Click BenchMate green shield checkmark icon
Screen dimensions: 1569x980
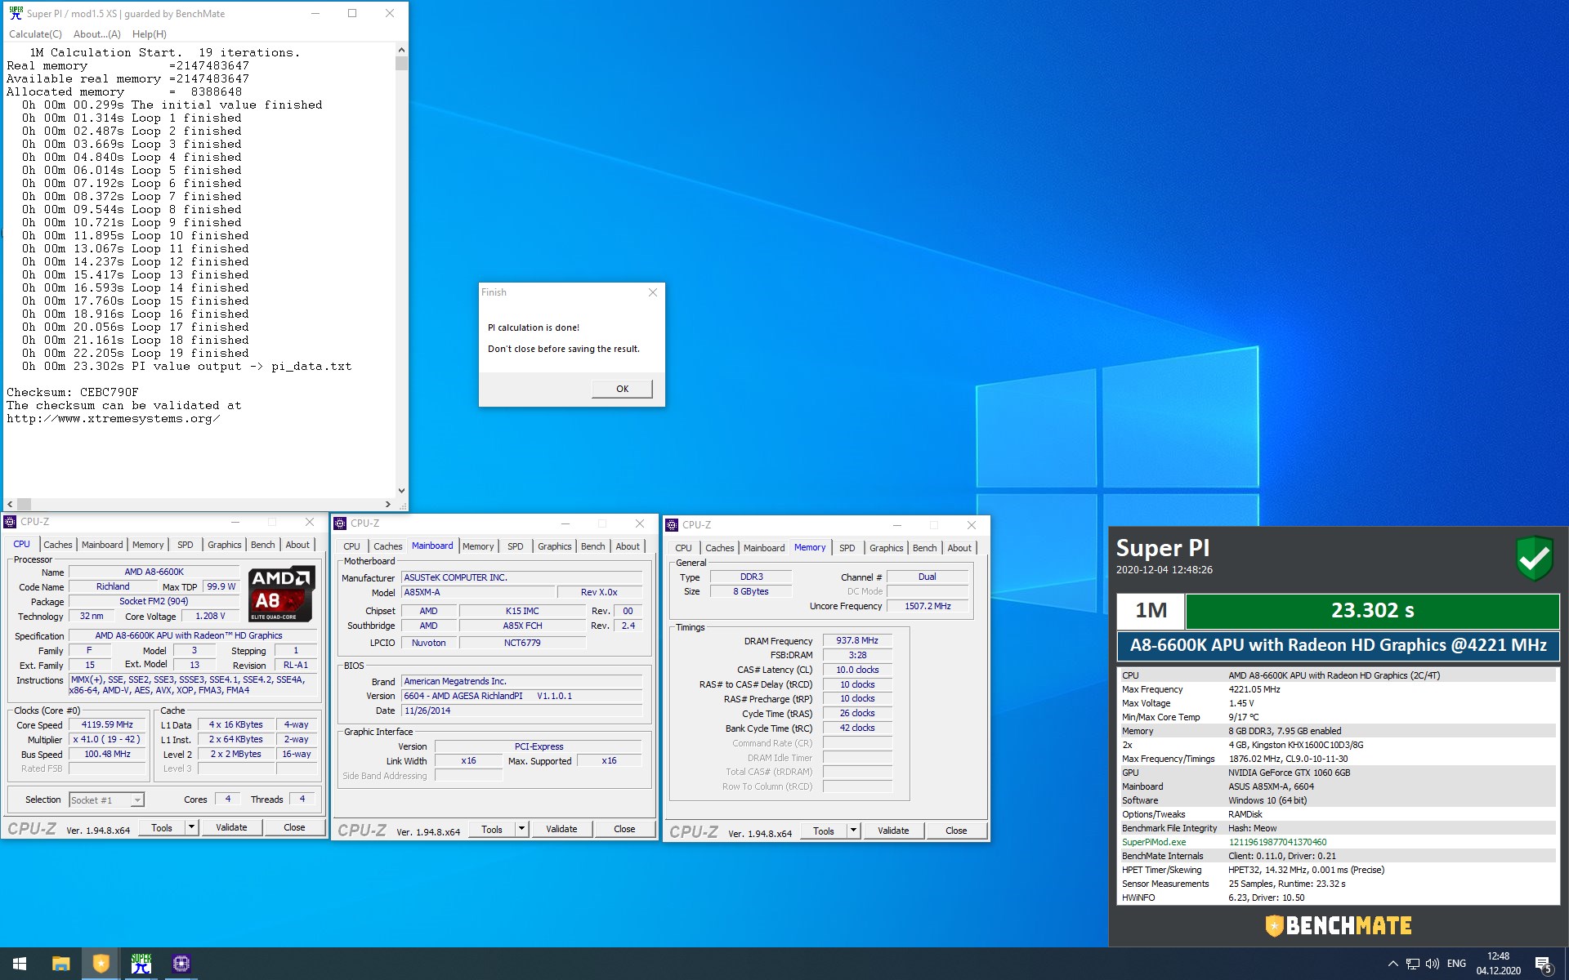point(1534,559)
